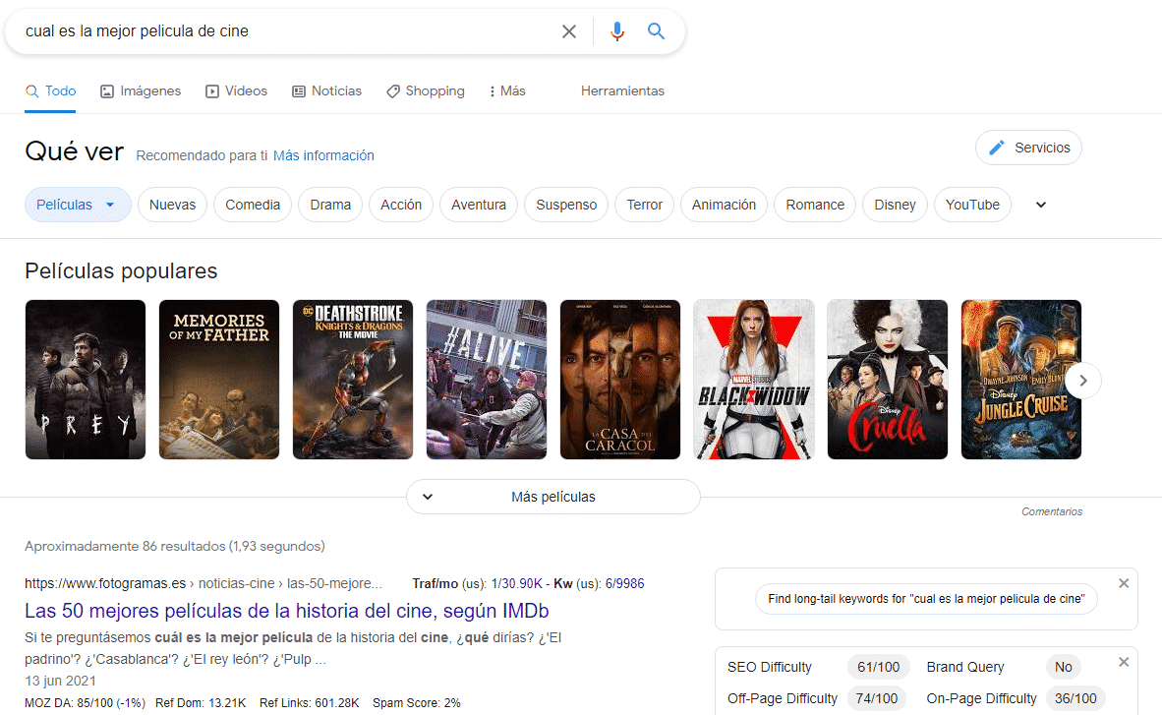Screen dimensions: 1162x715
Task: Click the Ref Dom: 13.21K metric
Action: 201,702
